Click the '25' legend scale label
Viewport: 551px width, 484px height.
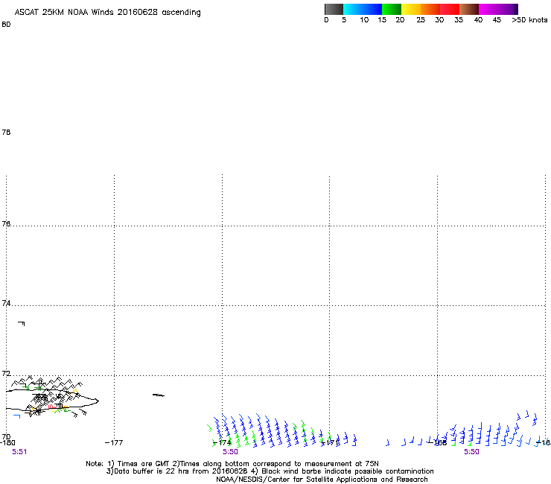click(421, 20)
